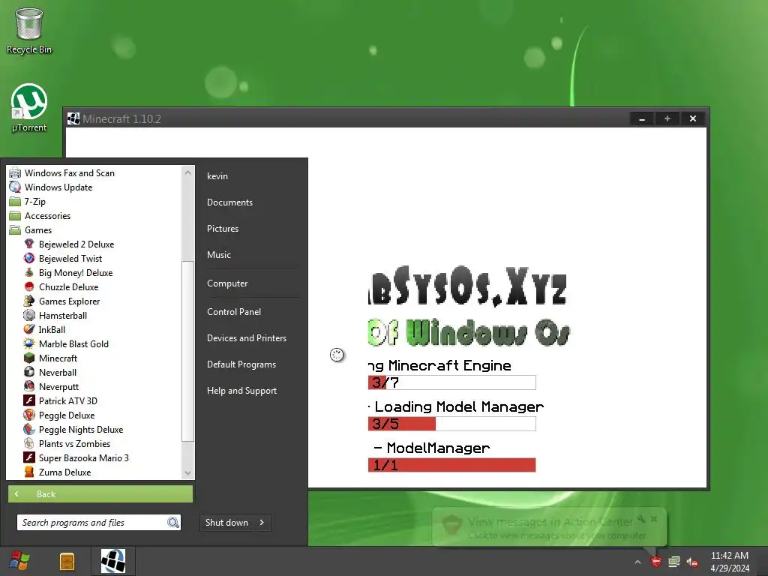
Task: Click the Minecraft taskbar icon
Action: pyautogui.click(x=113, y=561)
